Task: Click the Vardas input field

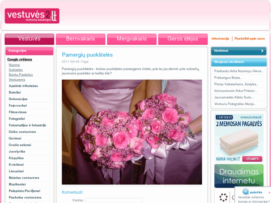Action: pos(114,200)
